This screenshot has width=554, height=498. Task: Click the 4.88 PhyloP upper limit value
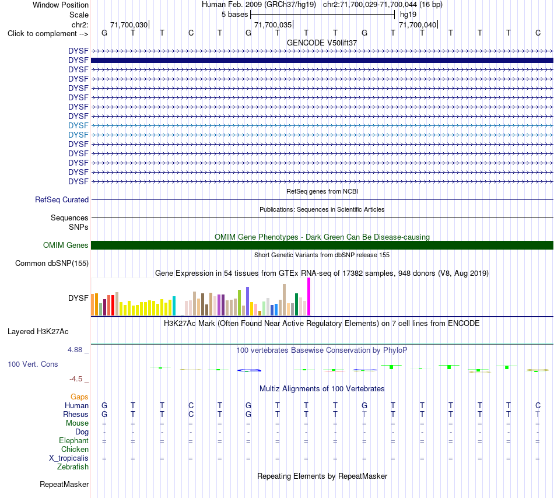(x=75, y=350)
